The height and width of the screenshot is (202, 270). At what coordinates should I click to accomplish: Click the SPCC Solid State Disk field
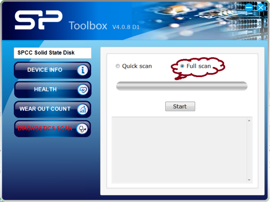pos(52,53)
